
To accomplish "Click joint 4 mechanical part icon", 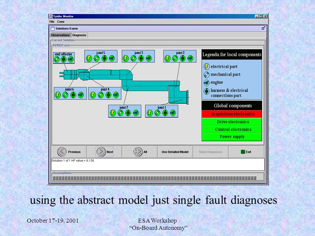I will pos(101,95).
